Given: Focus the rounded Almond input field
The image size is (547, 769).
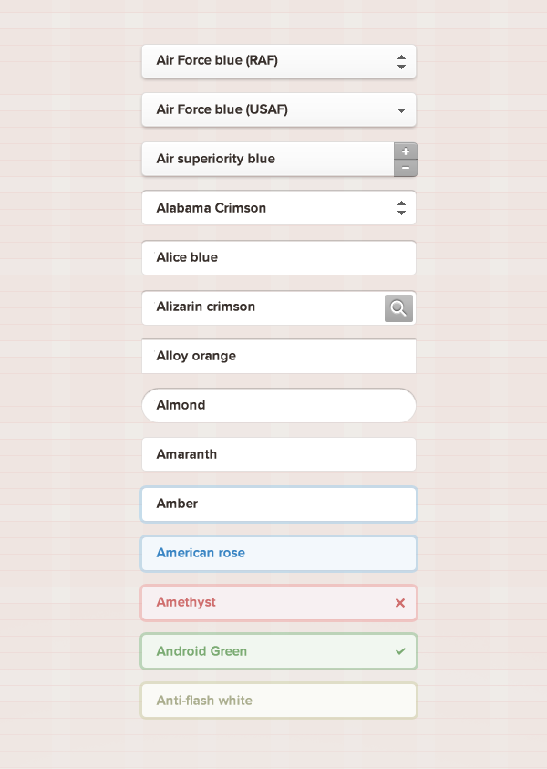Looking at the screenshot, I should coord(278,405).
